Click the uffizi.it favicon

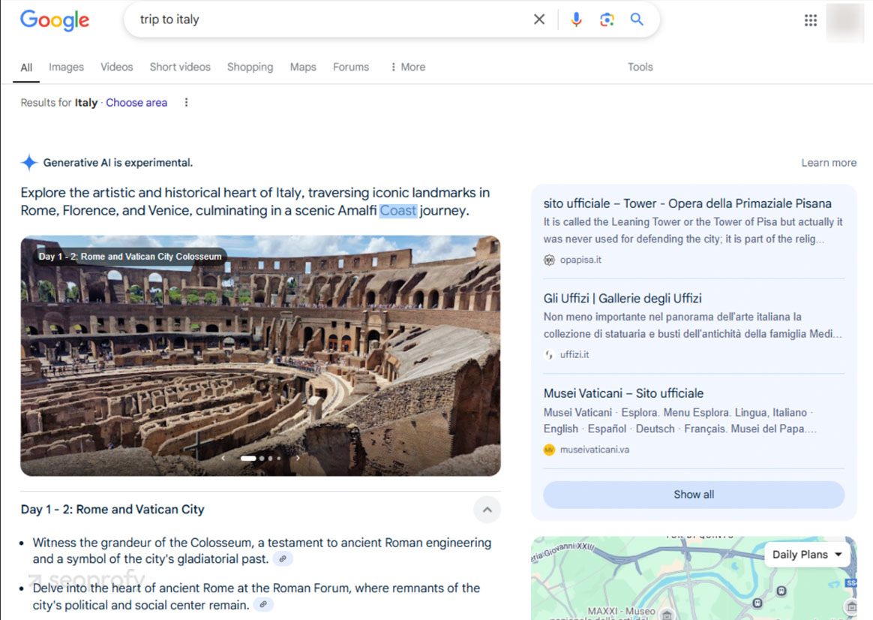[x=550, y=354]
